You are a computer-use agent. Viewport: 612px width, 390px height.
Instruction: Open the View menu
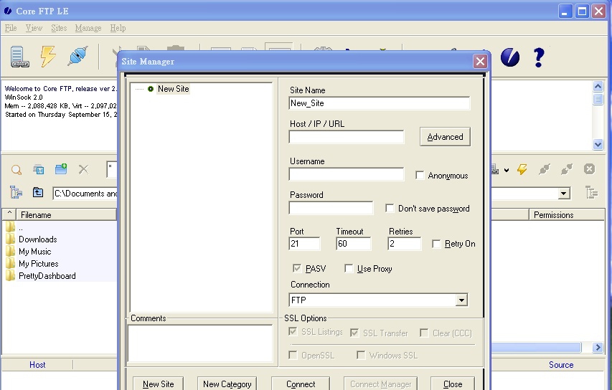pyautogui.click(x=34, y=28)
